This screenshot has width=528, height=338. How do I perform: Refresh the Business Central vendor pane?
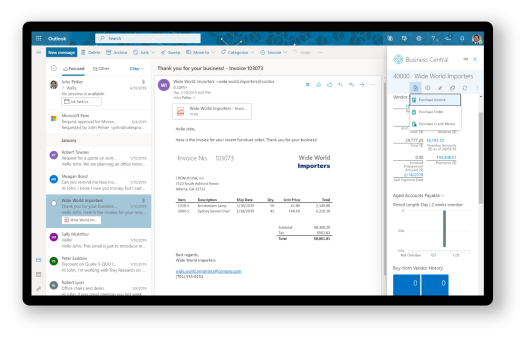(465, 88)
